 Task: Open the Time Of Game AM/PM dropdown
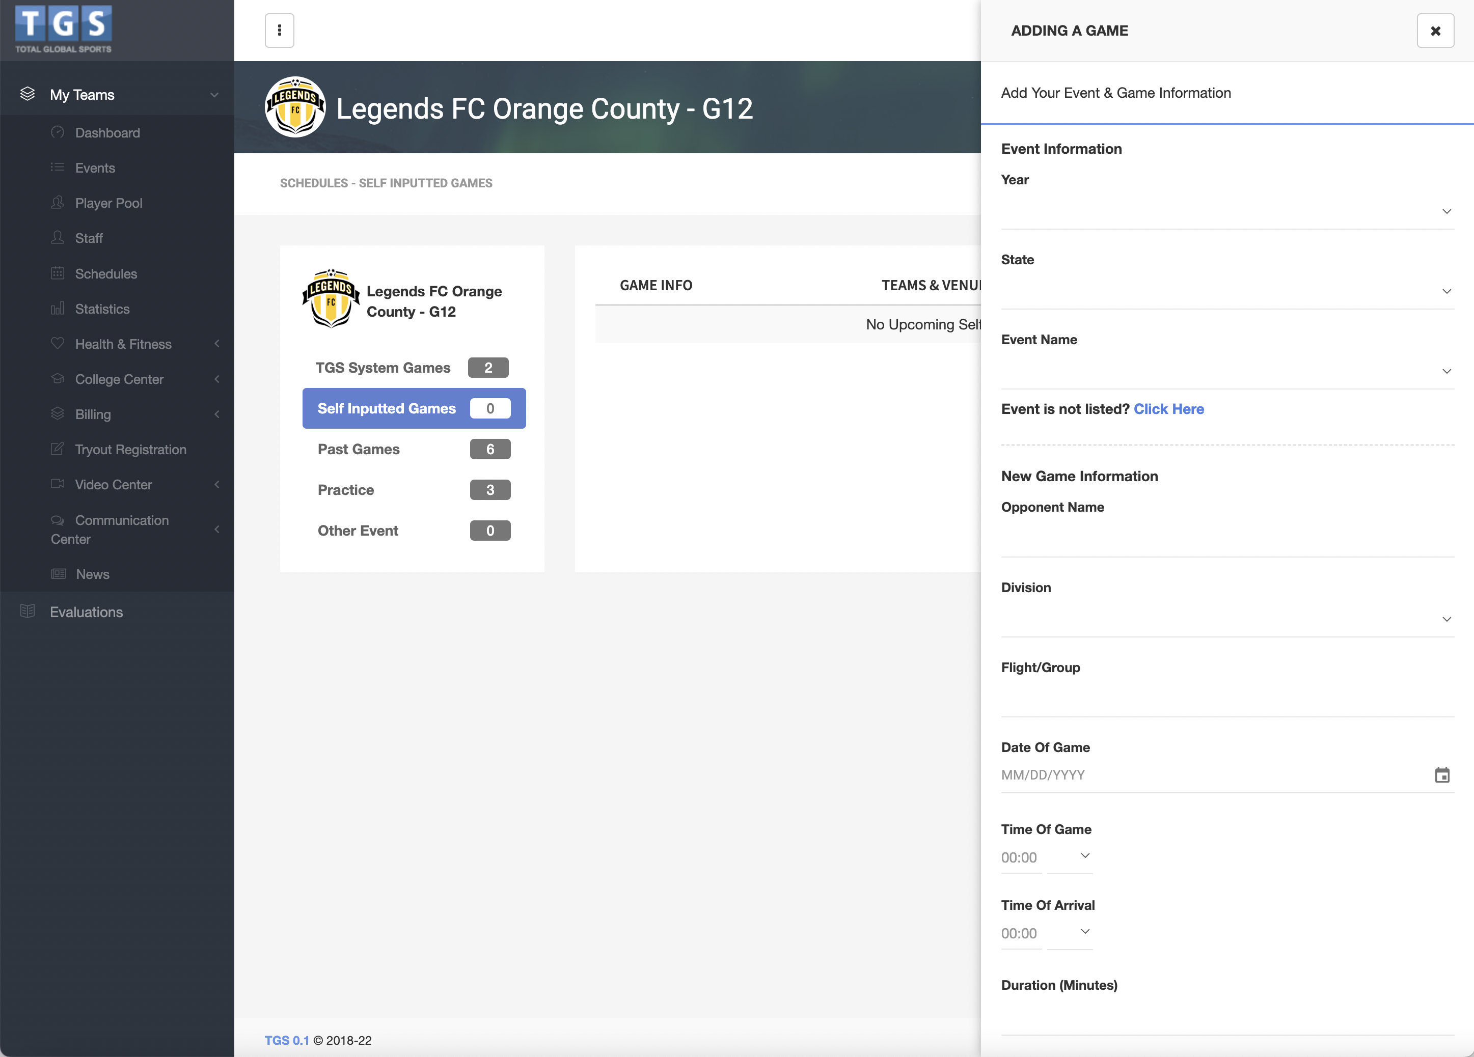1070,857
